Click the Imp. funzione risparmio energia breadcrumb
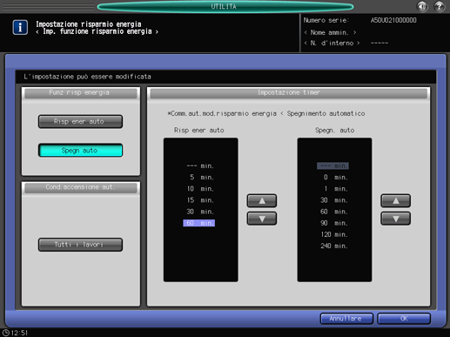This screenshot has height=337, width=450. pos(97,31)
